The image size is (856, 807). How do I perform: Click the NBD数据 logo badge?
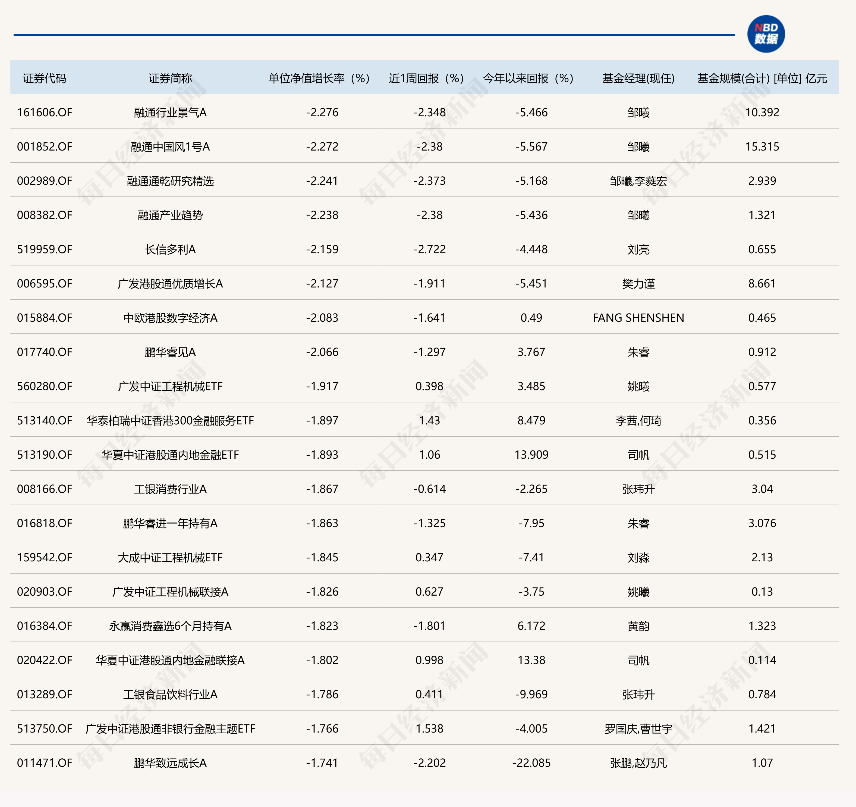click(766, 34)
